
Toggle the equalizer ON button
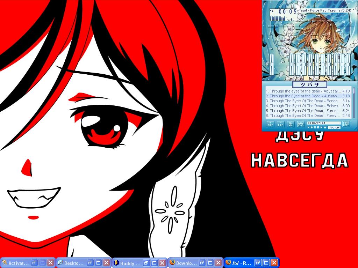[x=271, y=49]
